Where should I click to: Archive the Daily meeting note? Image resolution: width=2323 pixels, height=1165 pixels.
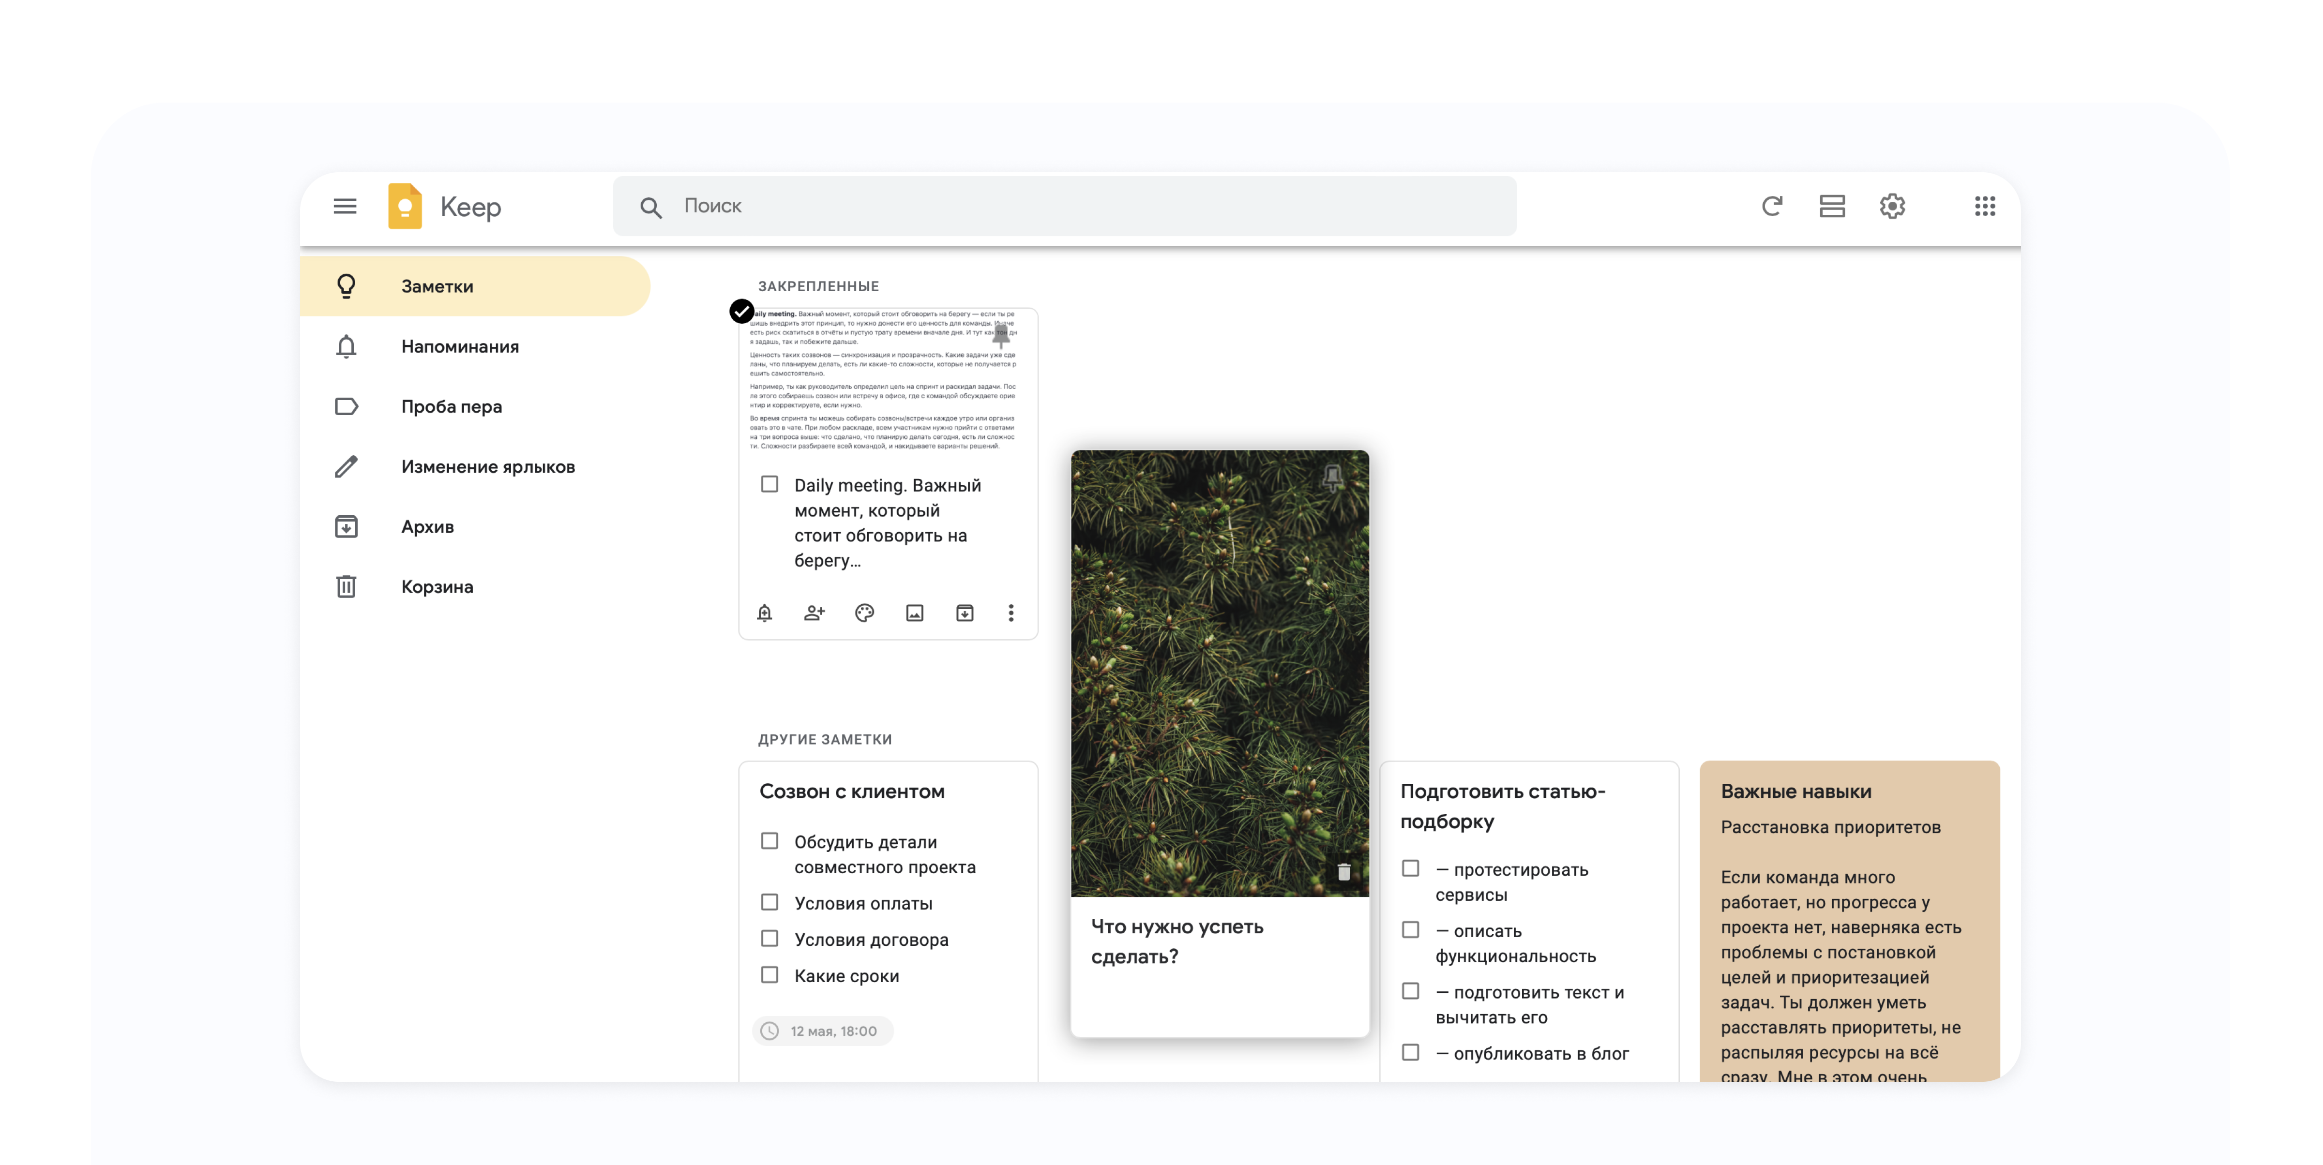[964, 613]
